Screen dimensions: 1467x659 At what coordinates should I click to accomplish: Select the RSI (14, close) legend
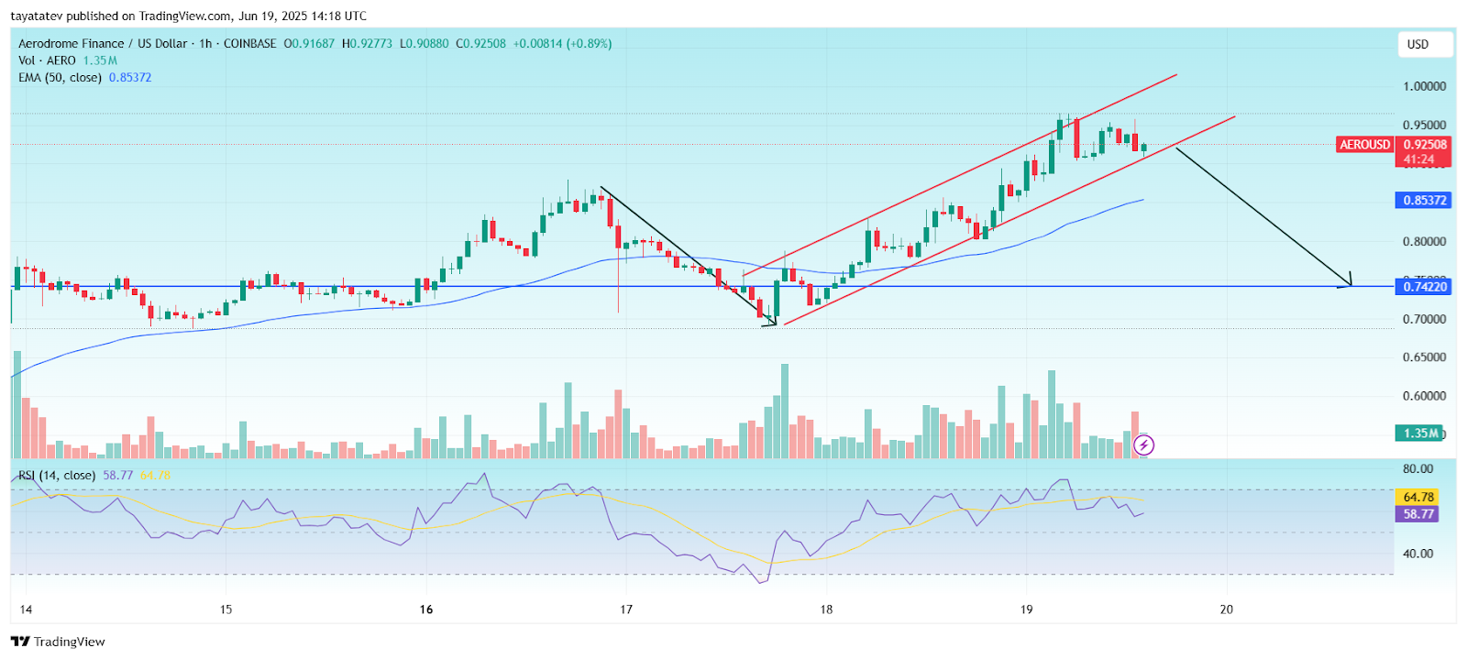(57, 475)
